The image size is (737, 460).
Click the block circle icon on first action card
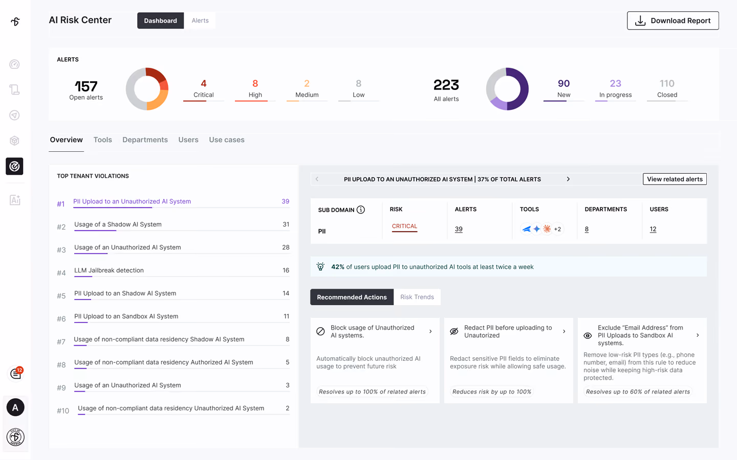point(320,331)
